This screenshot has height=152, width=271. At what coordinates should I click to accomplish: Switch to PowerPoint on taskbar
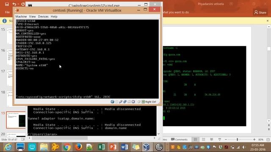(x=113, y=147)
